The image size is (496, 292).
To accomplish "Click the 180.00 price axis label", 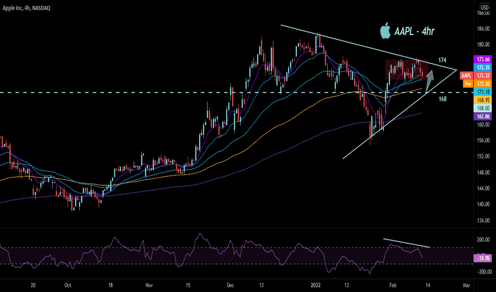I will 483,45.
